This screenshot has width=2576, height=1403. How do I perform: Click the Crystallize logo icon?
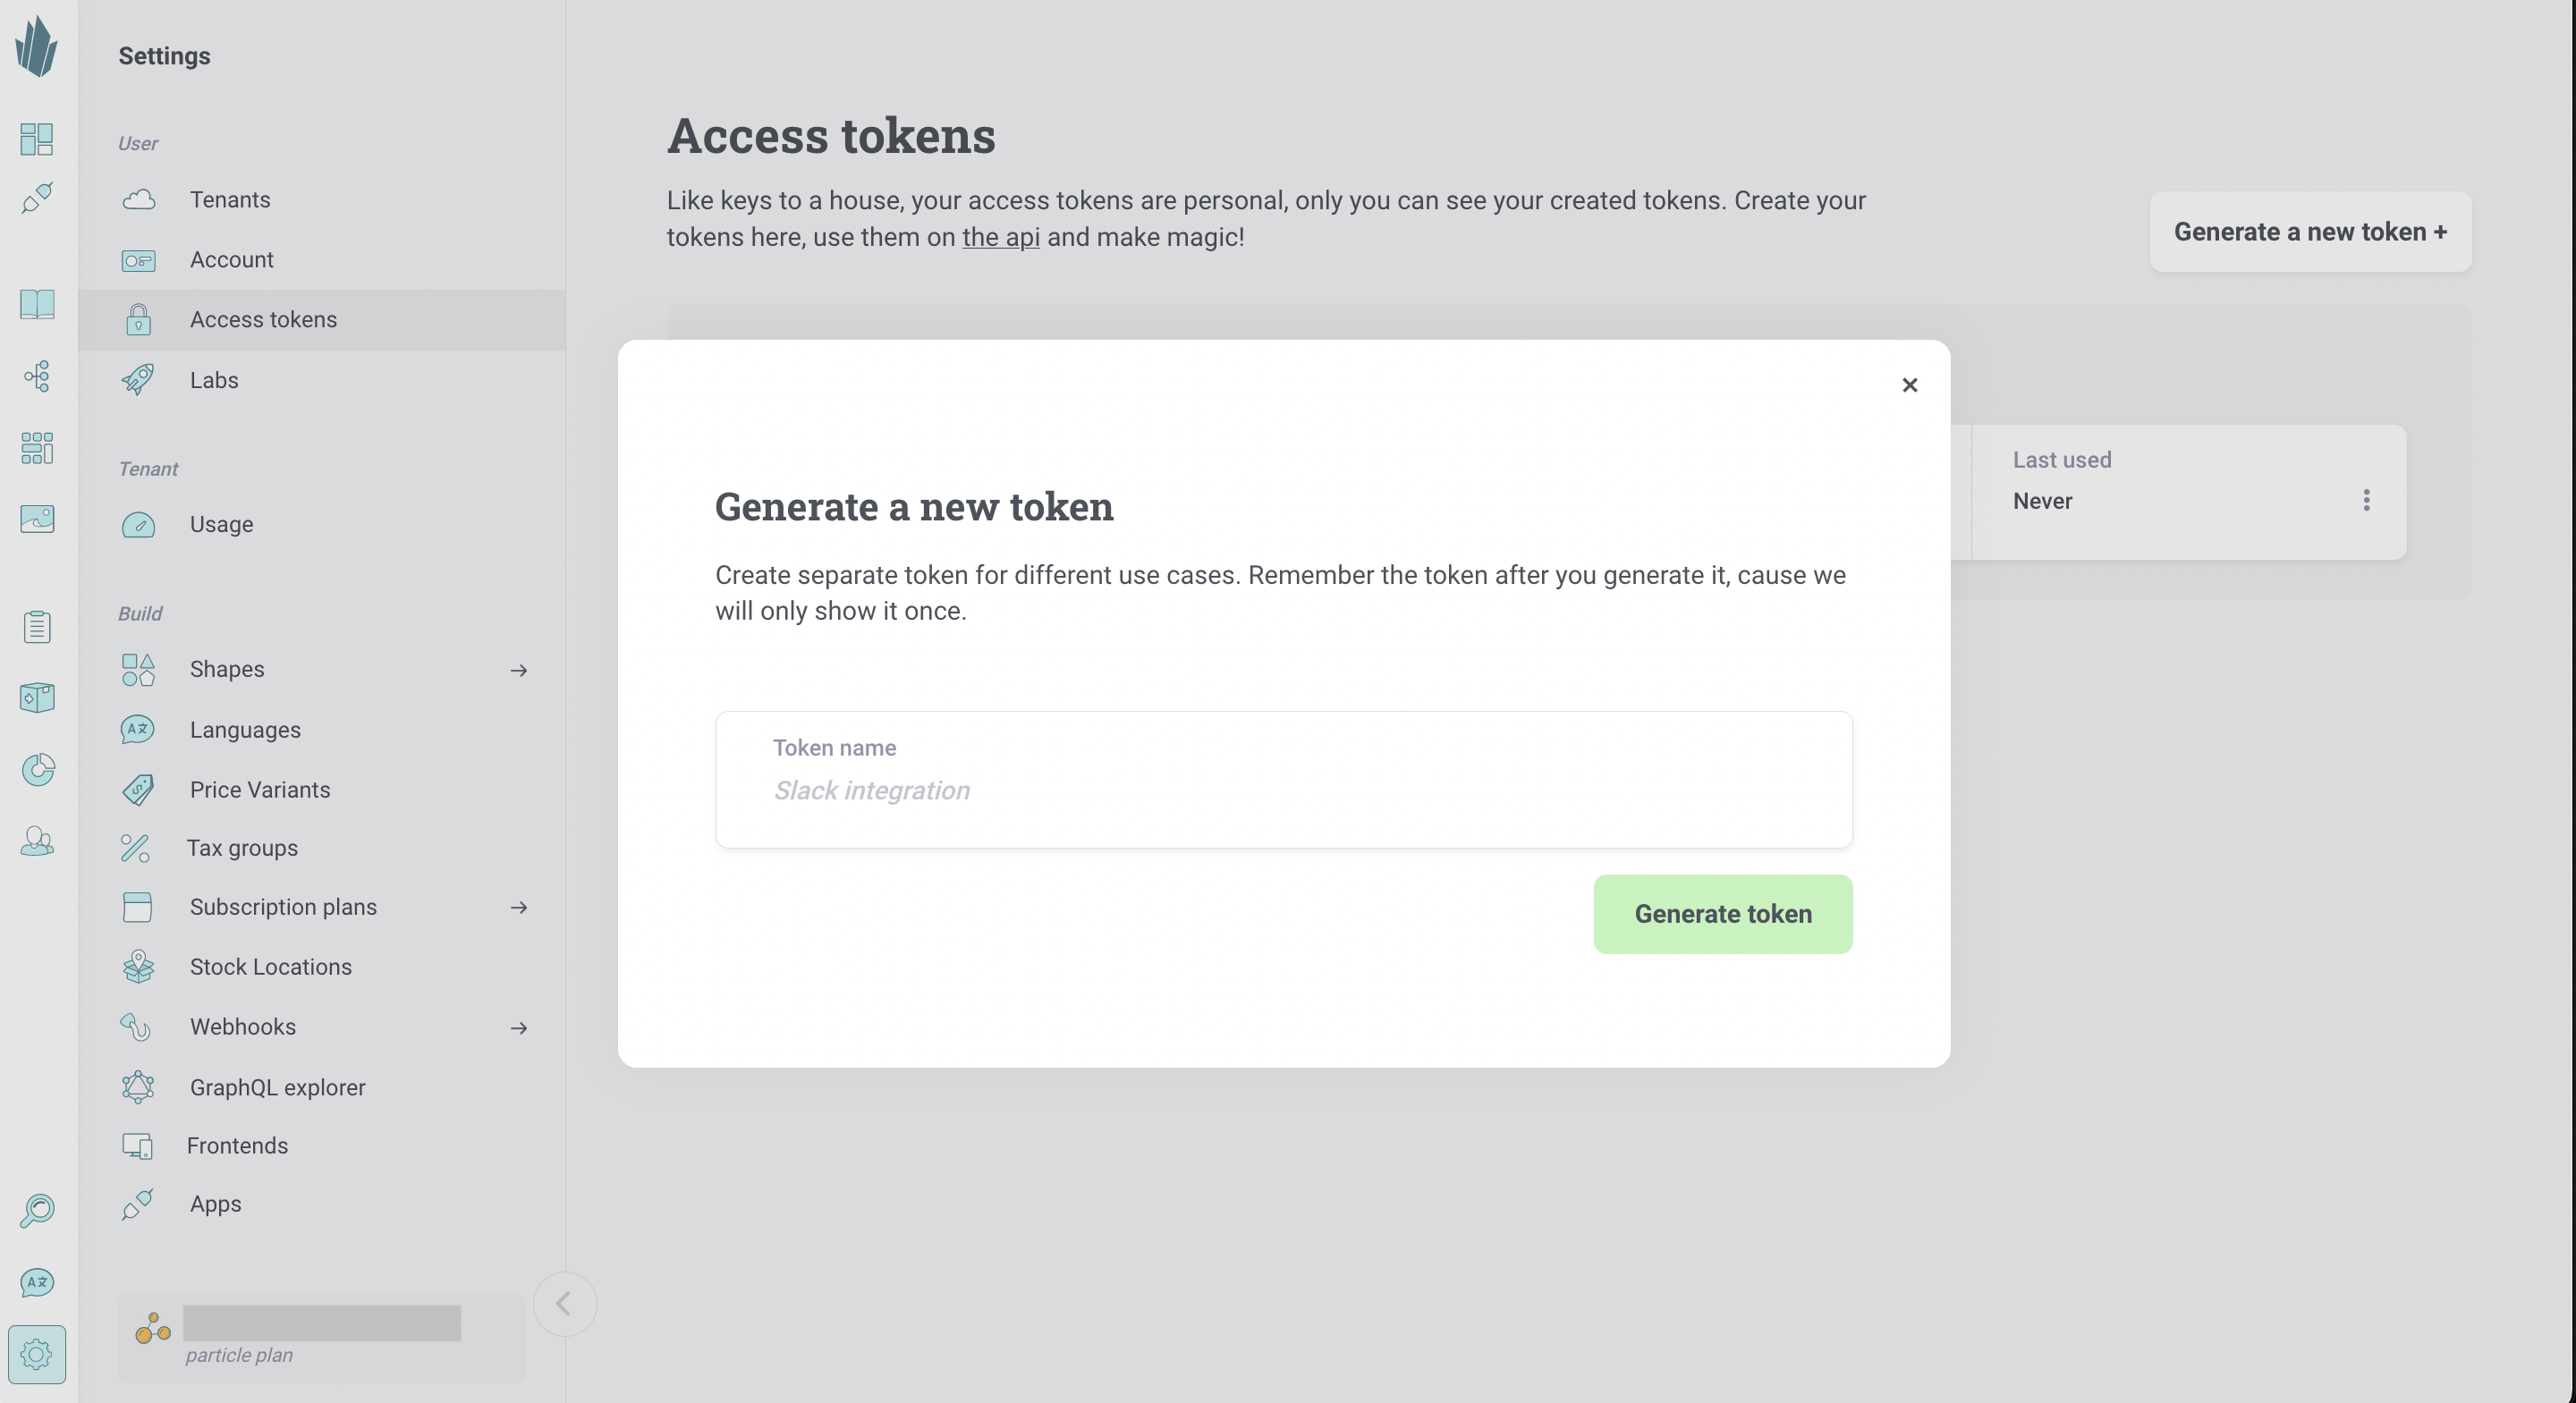point(37,46)
